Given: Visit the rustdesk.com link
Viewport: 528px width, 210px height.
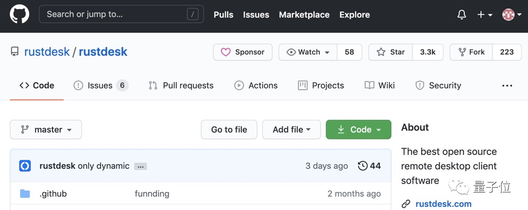Looking at the screenshot, I should point(443,204).
